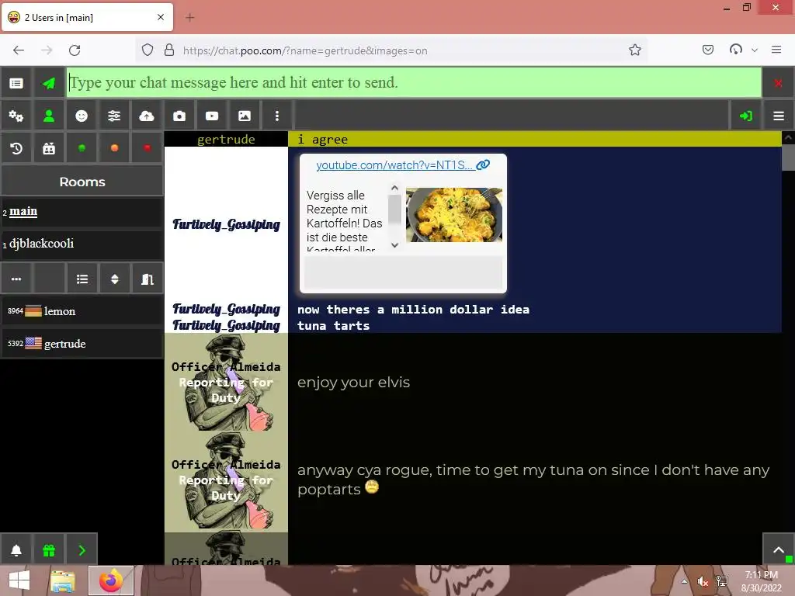Viewport: 795px width, 596px height.
Task: Click the camera snapshot icon
Action: tap(179, 116)
